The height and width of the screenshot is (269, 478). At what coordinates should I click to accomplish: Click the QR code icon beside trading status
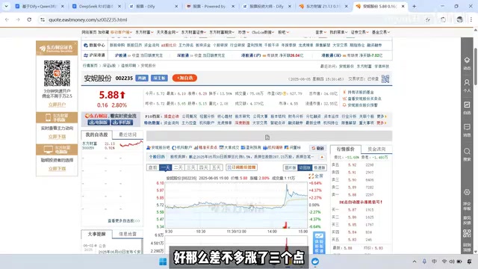click(385, 78)
